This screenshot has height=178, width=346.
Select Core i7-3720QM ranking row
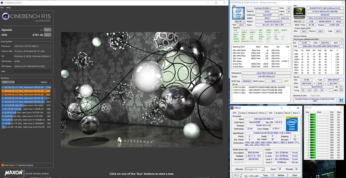(26, 120)
